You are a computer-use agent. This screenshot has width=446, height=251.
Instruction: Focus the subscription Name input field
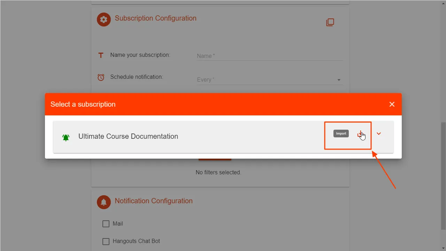tap(270, 56)
